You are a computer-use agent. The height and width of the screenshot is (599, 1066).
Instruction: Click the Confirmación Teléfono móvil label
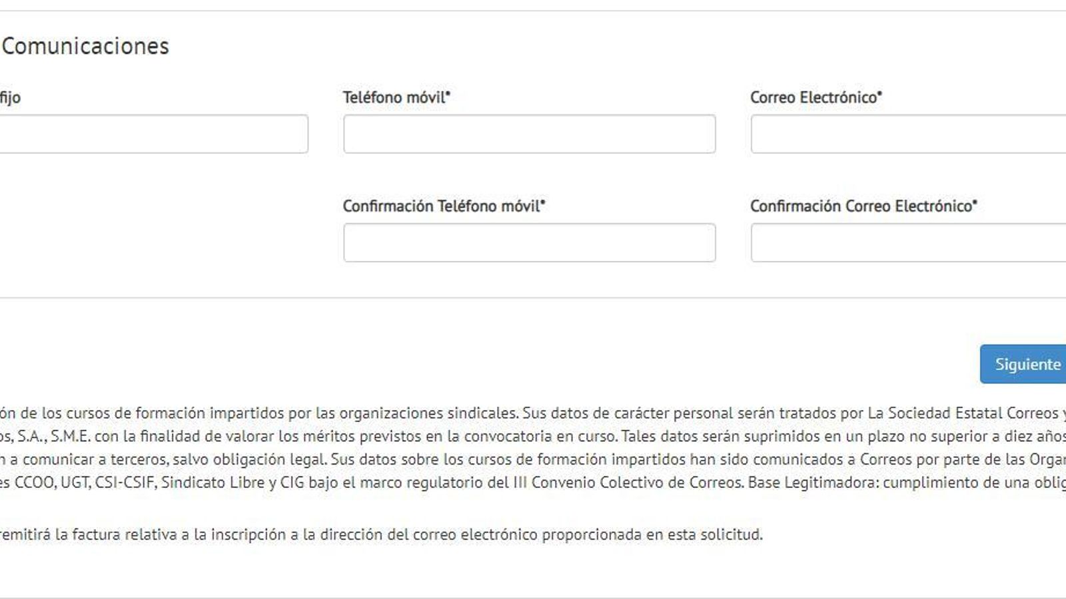pyautogui.click(x=443, y=206)
